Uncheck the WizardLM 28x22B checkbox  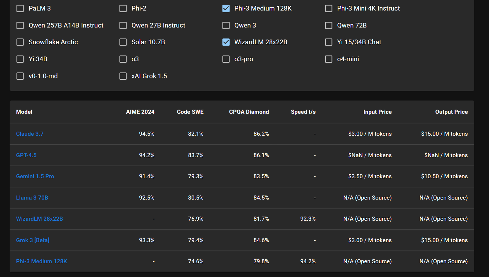tap(226, 42)
